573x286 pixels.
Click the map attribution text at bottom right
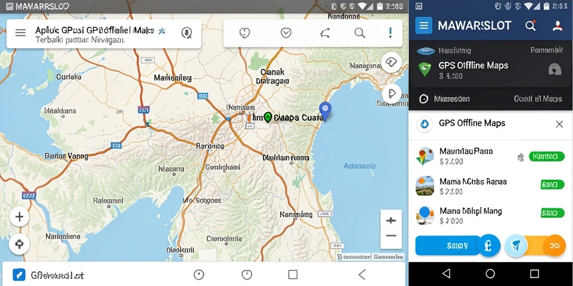click(370, 257)
